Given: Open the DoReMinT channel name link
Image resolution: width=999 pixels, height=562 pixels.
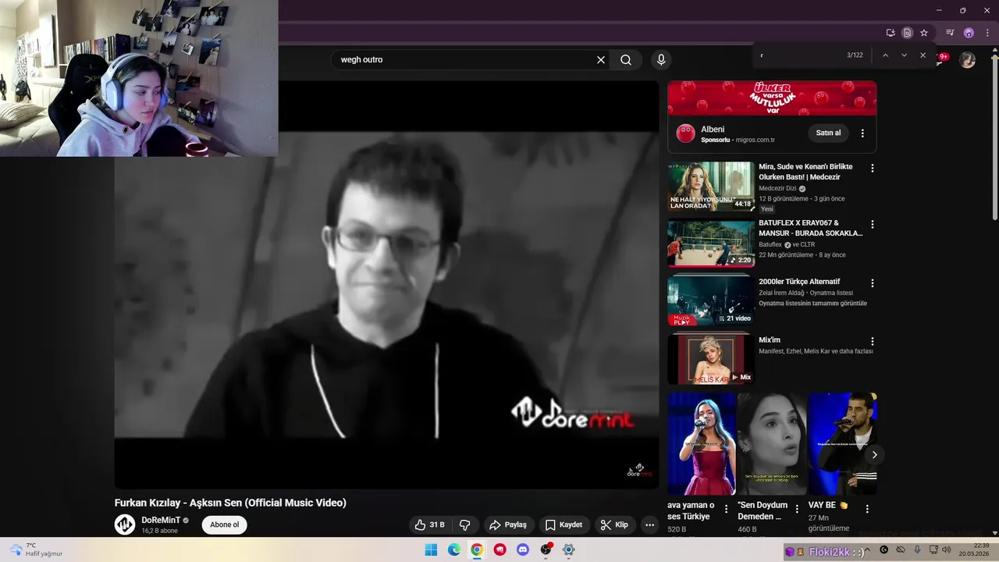Looking at the screenshot, I should pyautogui.click(x=161, y=520).
